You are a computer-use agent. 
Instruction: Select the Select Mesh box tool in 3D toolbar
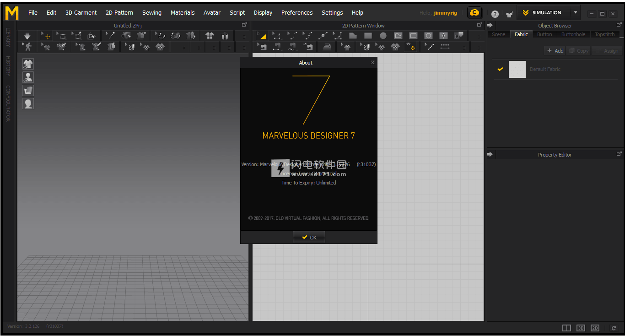61,36
